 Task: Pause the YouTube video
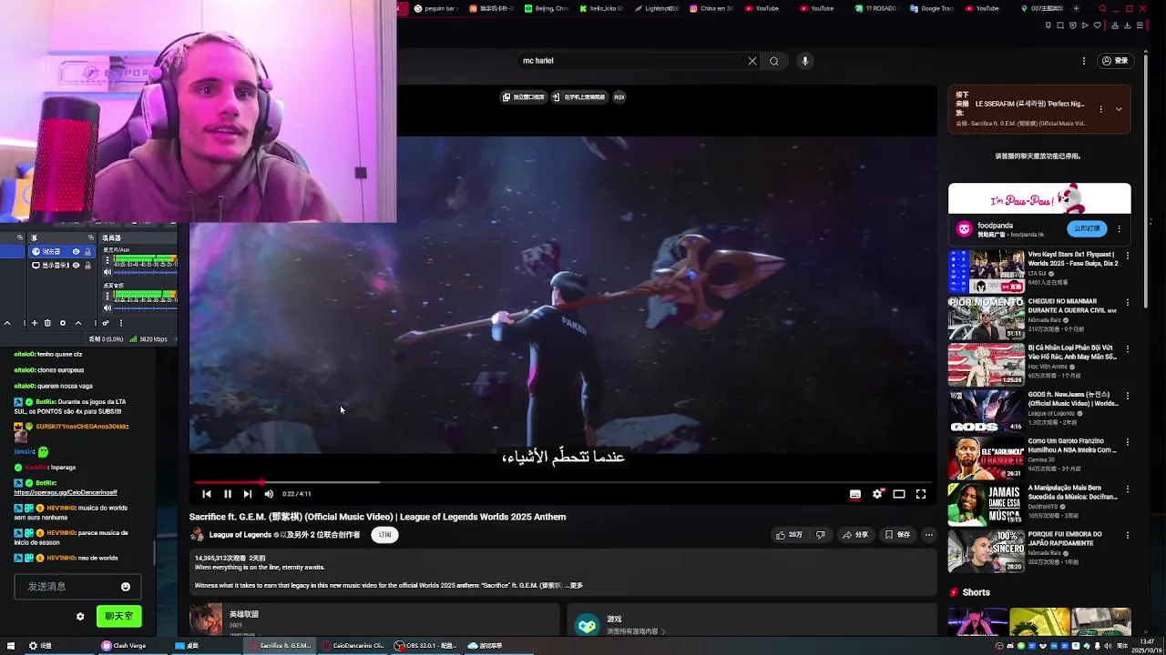228,494
